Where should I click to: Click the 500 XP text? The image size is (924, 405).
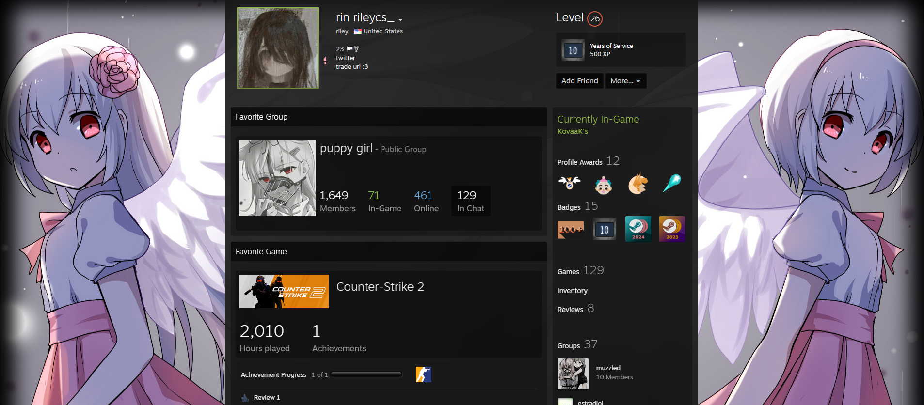click(x=600, y=54)
